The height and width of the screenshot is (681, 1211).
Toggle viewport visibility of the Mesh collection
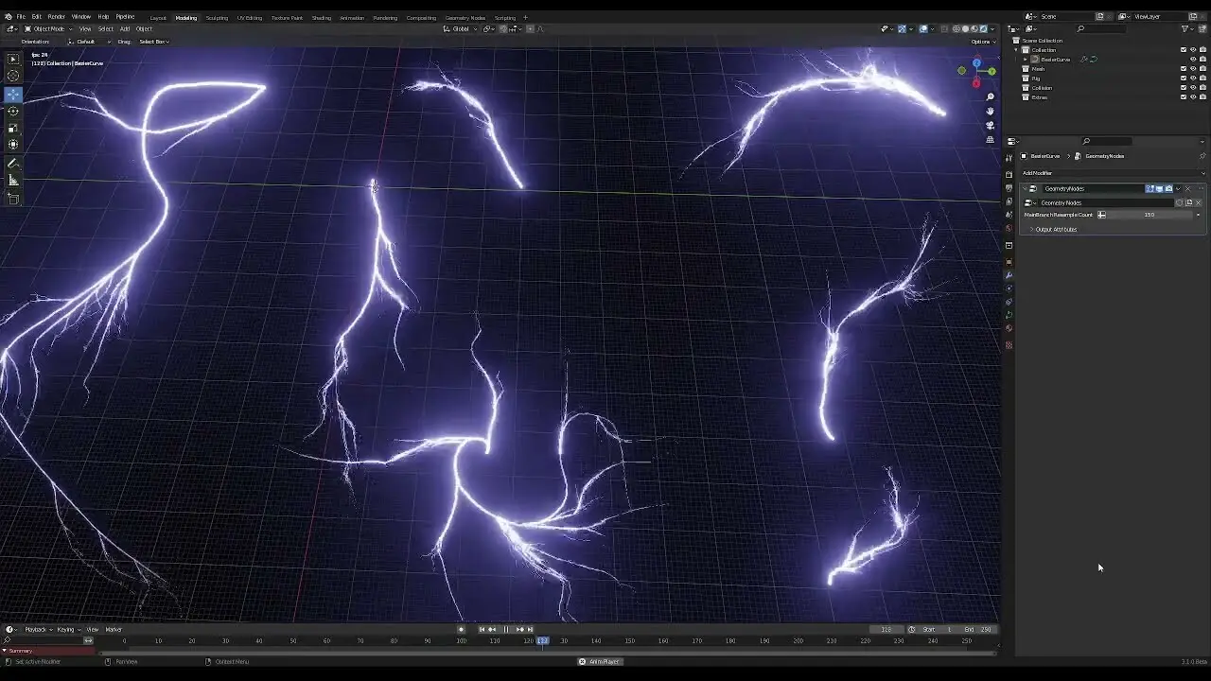tap(1193, 69)
